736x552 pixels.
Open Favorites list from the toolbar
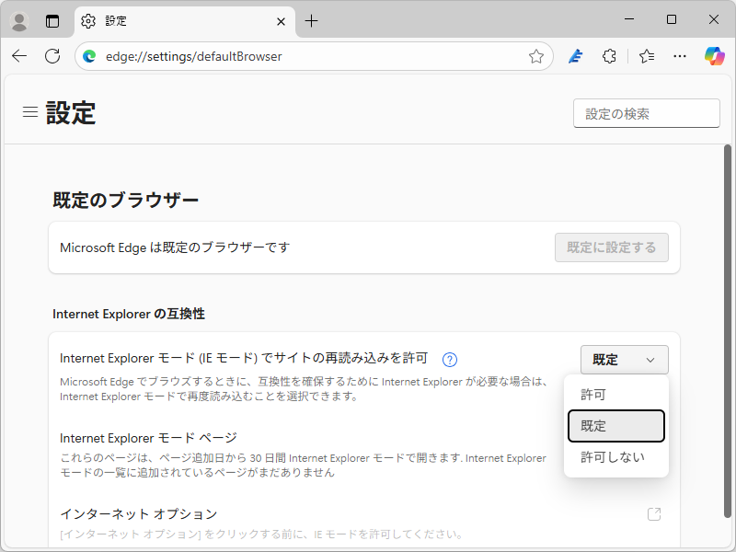(645, 56)
